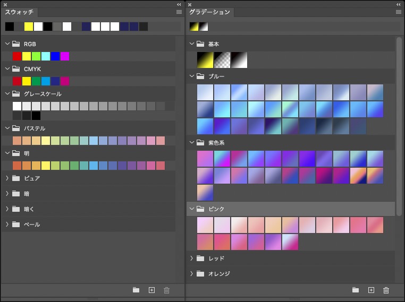Collapse the CMYK swatch group
This screenshot has height=302, width=405.
click(x=7, y=68)
